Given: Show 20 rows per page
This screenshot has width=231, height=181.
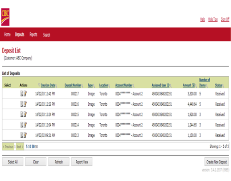Looking at the screenshot, I should 33,146.
